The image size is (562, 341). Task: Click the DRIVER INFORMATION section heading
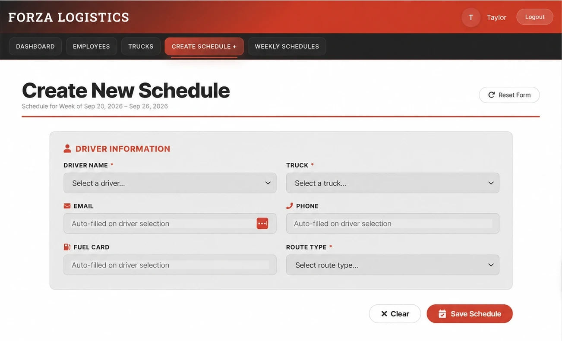[123, 149]
